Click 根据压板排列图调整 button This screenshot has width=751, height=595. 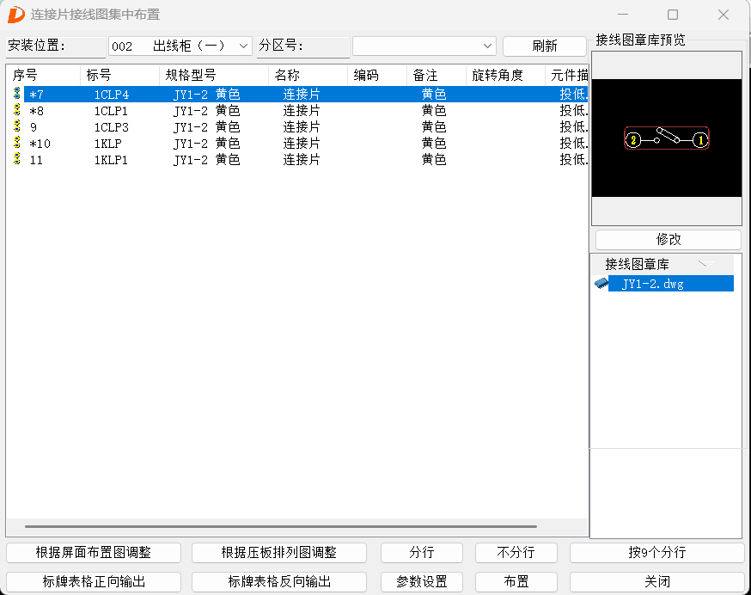[278, 552]
